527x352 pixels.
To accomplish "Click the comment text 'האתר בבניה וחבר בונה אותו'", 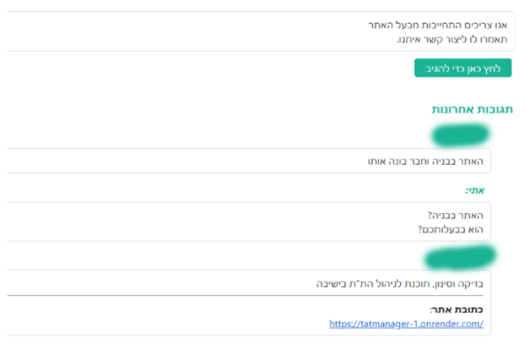I will point(424,161).
